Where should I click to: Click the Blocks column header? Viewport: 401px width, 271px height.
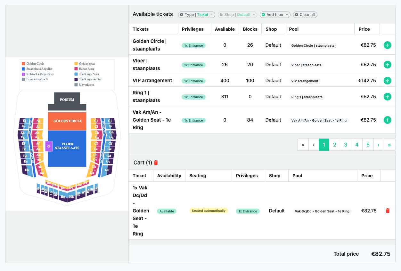pos(250,29)
